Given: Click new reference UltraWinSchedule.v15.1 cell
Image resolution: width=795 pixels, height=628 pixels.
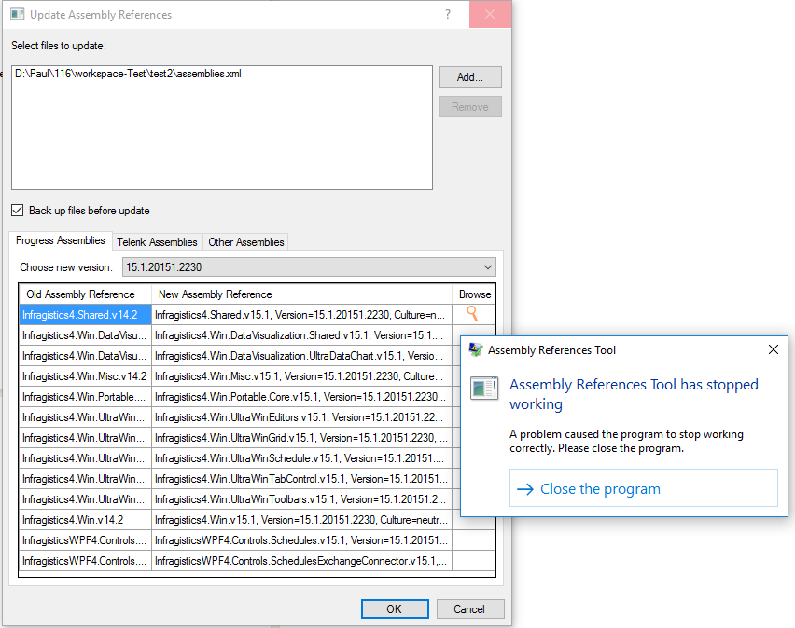Looking at the screenshot, I should (301, 458).
